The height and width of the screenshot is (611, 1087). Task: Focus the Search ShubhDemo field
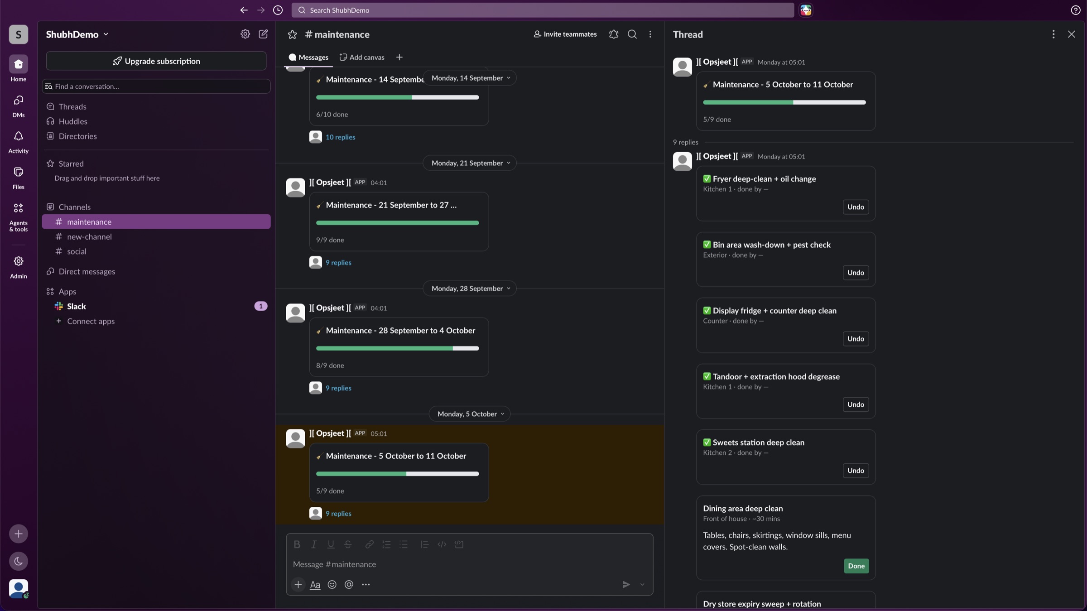[543, 10]
